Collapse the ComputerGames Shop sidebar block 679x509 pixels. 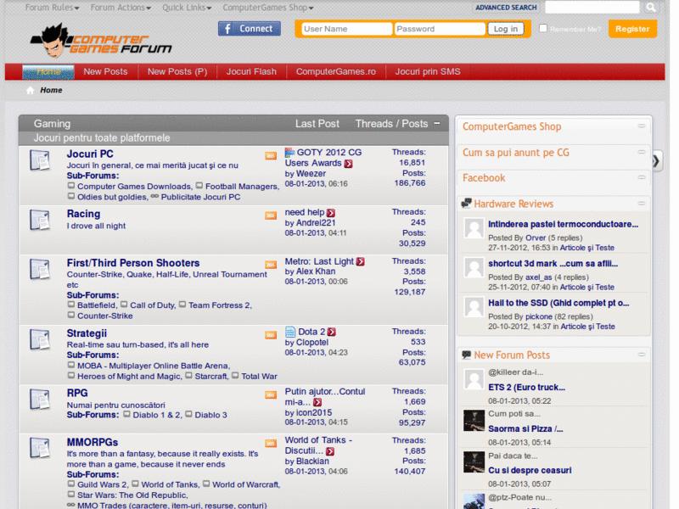[x=642, y=126]
